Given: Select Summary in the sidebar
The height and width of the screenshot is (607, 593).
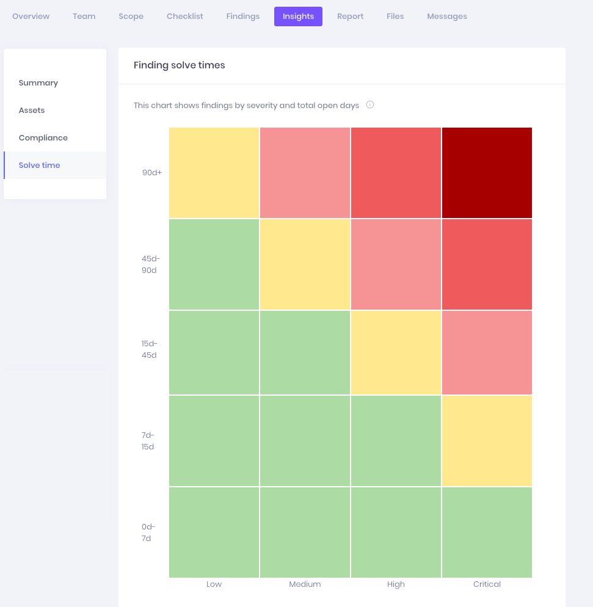Looking at the screenshot, I should (x=38, y=83).
